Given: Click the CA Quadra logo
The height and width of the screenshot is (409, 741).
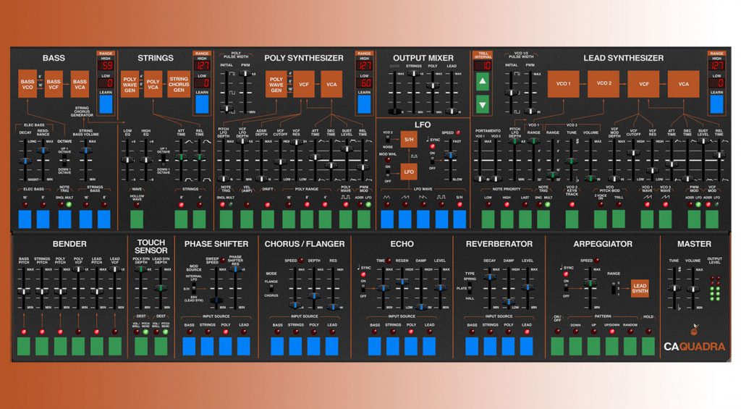Looking at the screenshot, I should tap(693, 345).
